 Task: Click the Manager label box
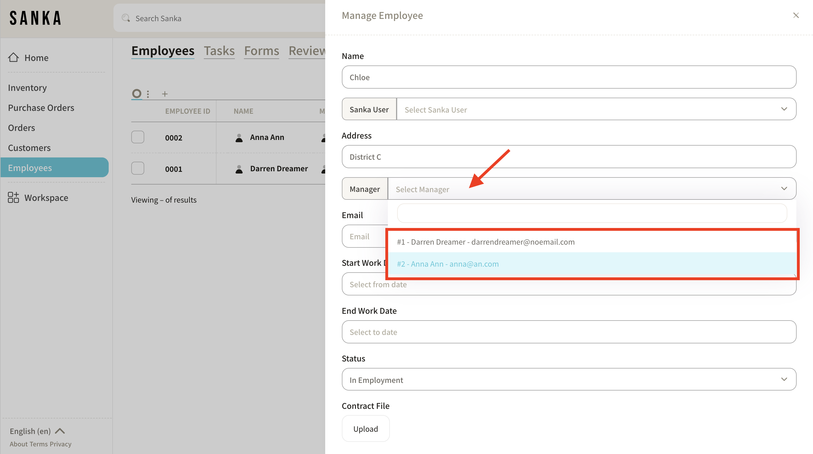click(364, 189)
